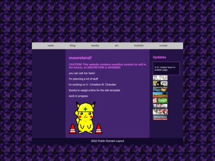Click the line "i'm planning a lot of stuff"

(83, 79)
